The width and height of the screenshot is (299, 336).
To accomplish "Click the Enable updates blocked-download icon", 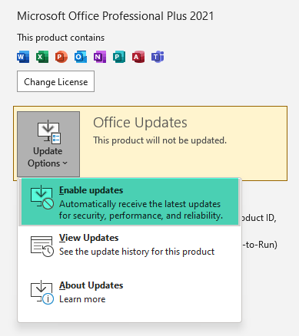I will point(42,197).
